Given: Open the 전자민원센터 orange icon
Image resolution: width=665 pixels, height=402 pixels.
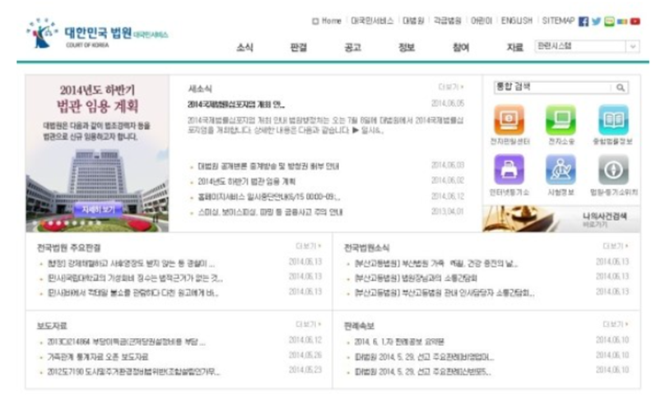Looking at the screenshot, I should click(510, 121).
